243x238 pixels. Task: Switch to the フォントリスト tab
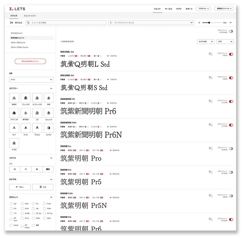tap(30, 16)
